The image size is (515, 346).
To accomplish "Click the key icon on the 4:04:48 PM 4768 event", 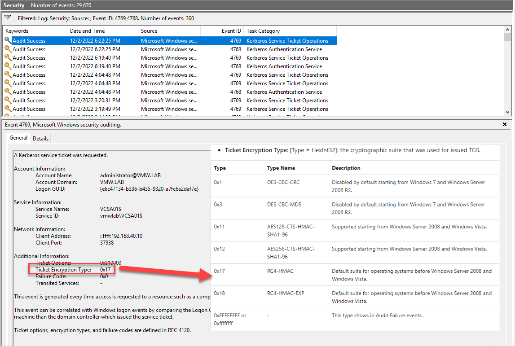I will 9,92.
